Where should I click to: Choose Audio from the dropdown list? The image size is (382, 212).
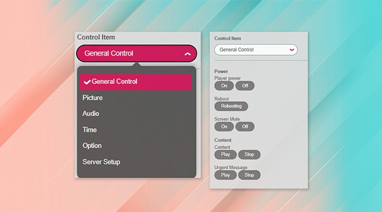(91, 113)
